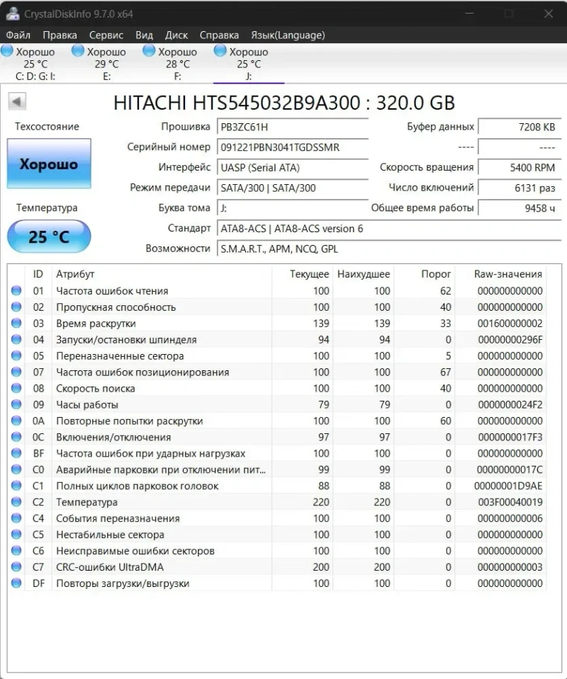567x679 pixels.
Task: Click the Наихудшее column header
Action: [x=364, y=274]
